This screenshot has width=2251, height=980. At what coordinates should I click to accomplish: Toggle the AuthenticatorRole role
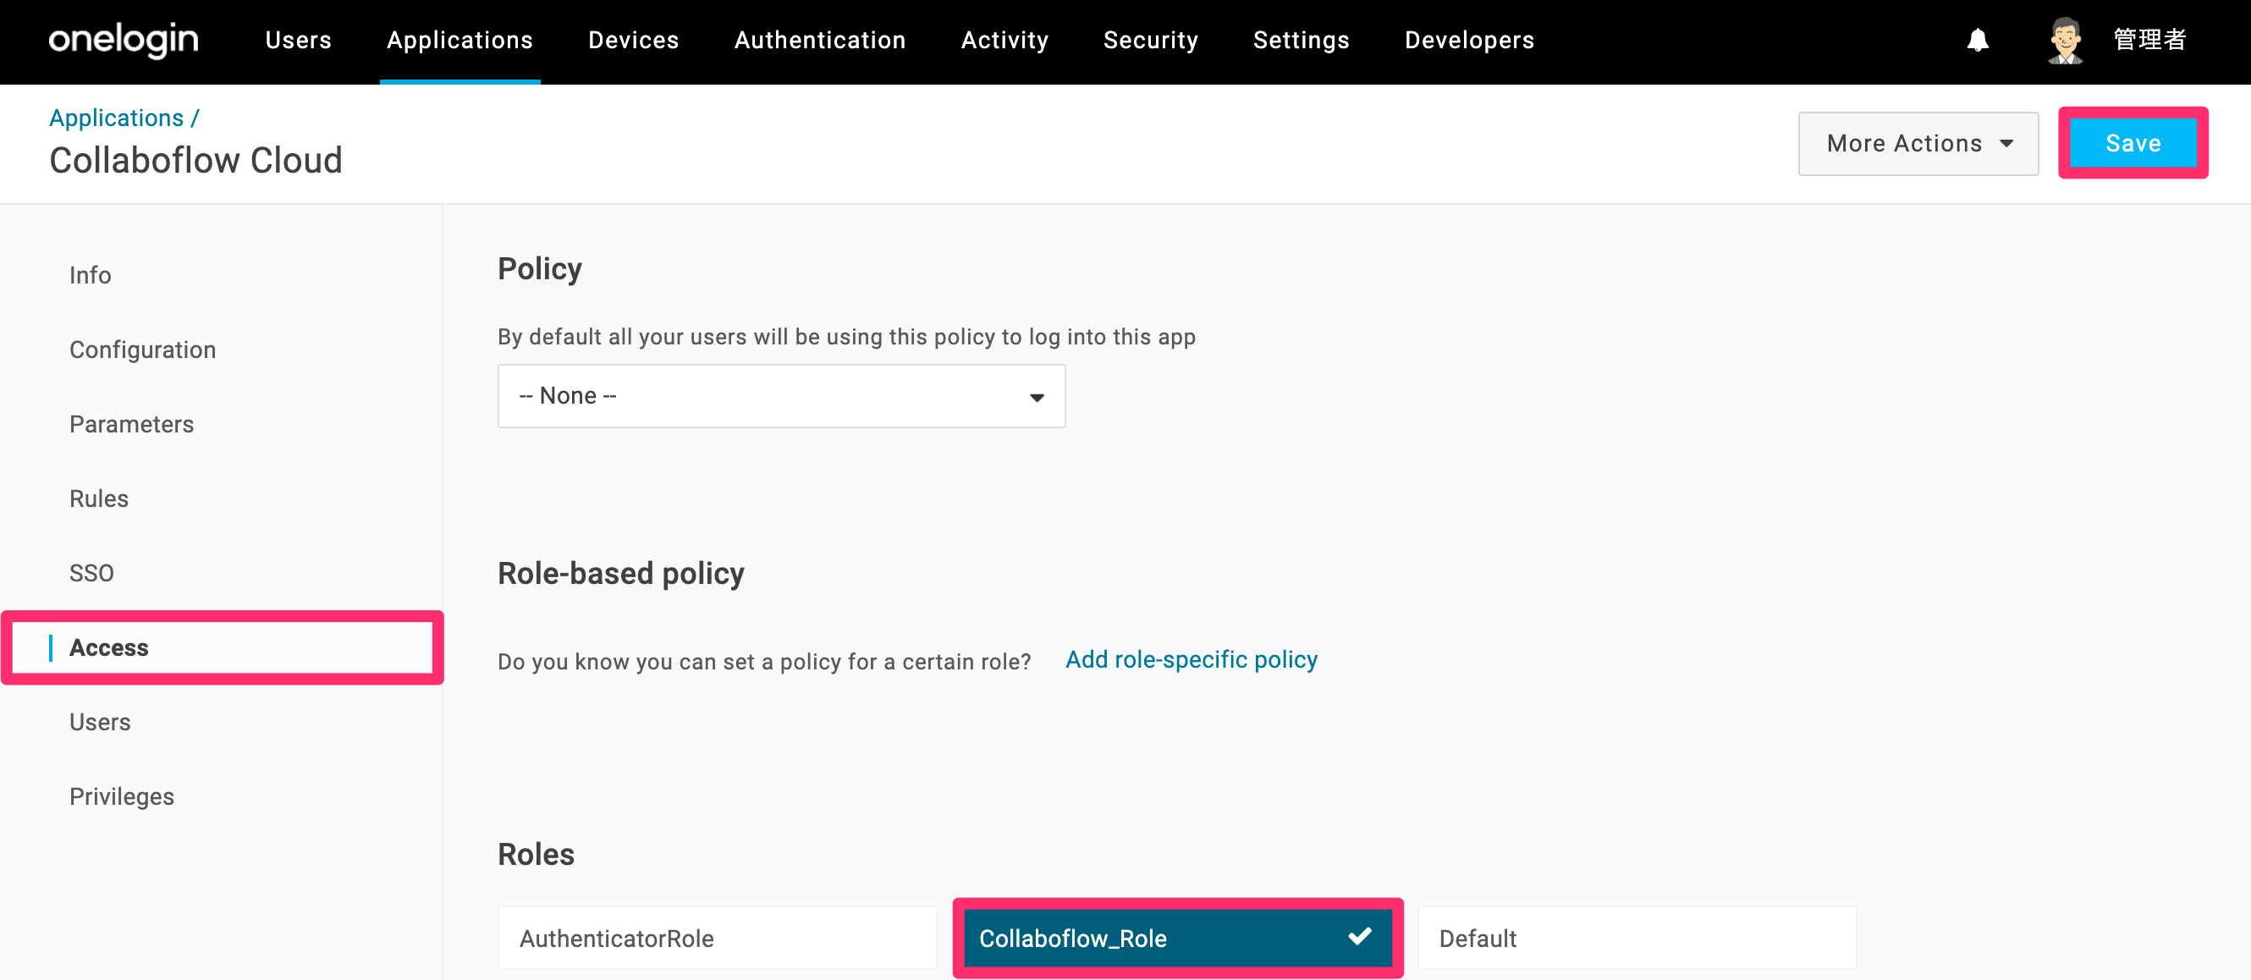[717, 938]
